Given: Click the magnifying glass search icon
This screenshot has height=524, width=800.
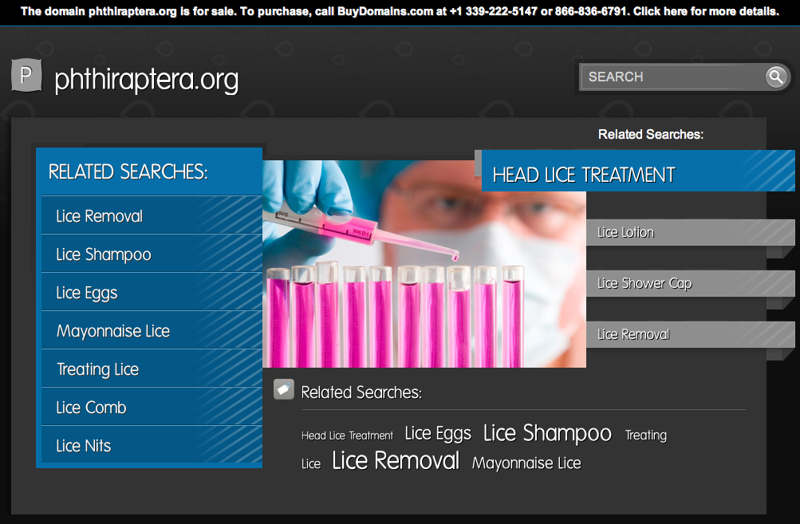Looking at the screenshot, I should click(776, 77).
